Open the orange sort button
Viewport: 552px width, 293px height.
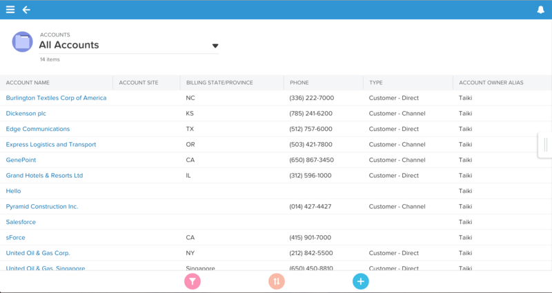tap(277, 281)
